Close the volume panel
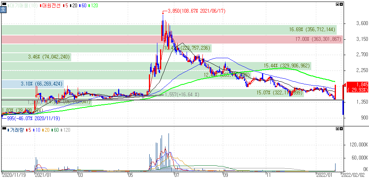The width and height of the screenshot is (369, 178). [x=341, y=128]
